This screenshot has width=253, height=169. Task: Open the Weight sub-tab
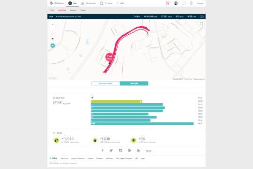[x=73, y=10]
